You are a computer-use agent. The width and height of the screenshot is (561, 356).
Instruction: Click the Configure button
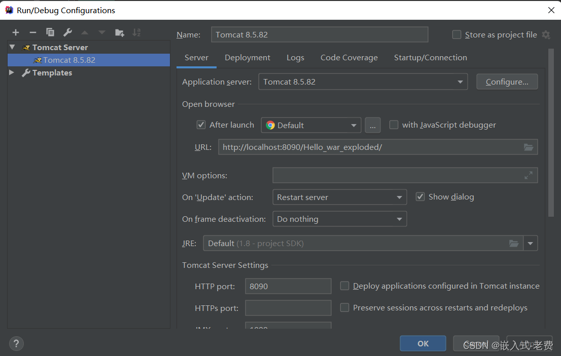507,82
